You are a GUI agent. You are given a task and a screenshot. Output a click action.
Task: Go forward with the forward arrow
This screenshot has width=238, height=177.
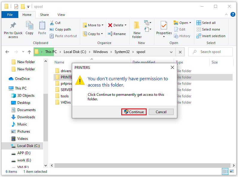[16, 52]
